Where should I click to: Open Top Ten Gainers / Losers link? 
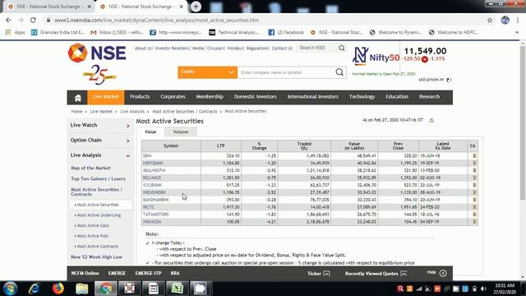(98, 179)
